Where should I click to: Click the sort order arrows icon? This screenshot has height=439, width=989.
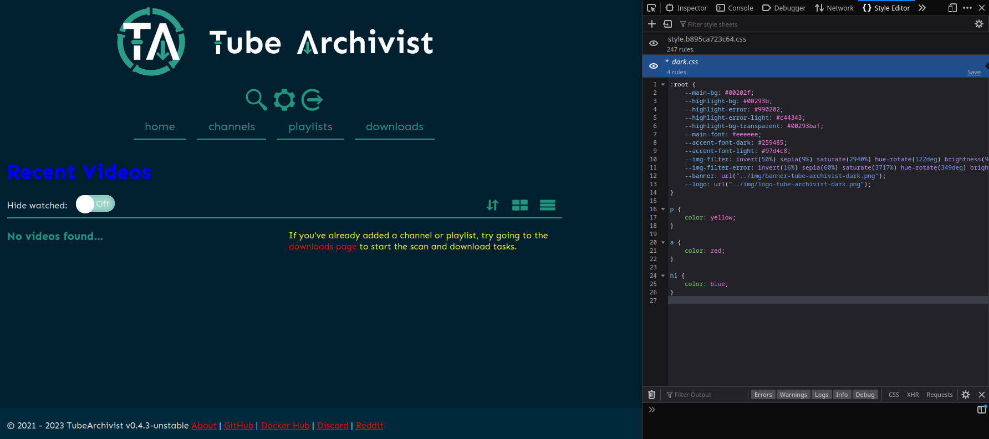point(492,205)
